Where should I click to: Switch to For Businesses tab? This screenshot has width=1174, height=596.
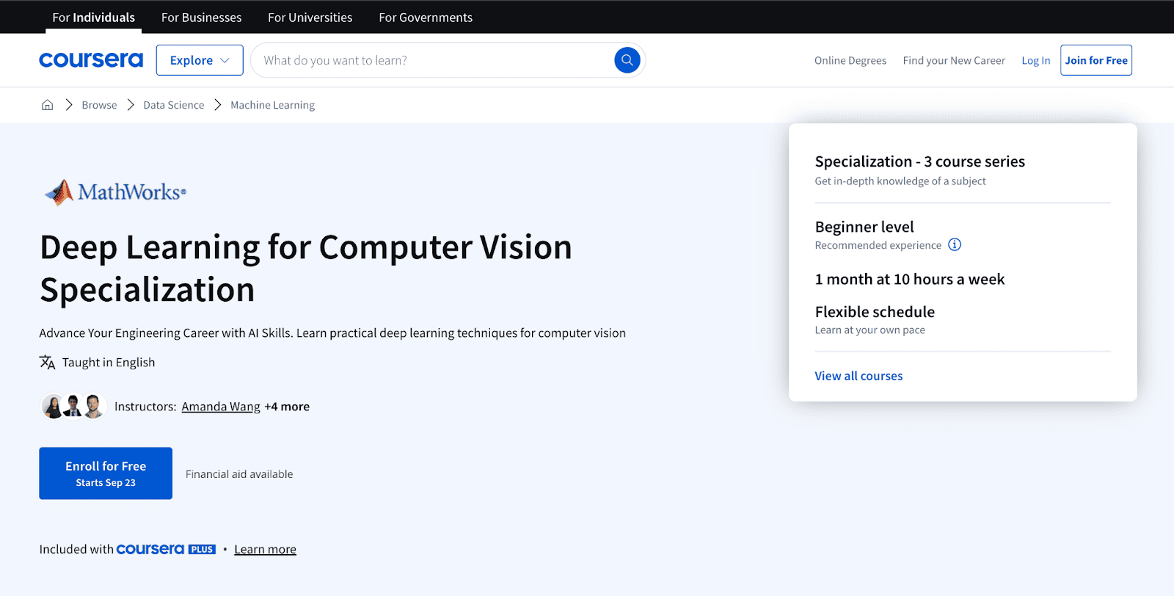point(202,18)
